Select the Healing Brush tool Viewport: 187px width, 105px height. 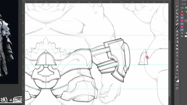pos(177,24)
